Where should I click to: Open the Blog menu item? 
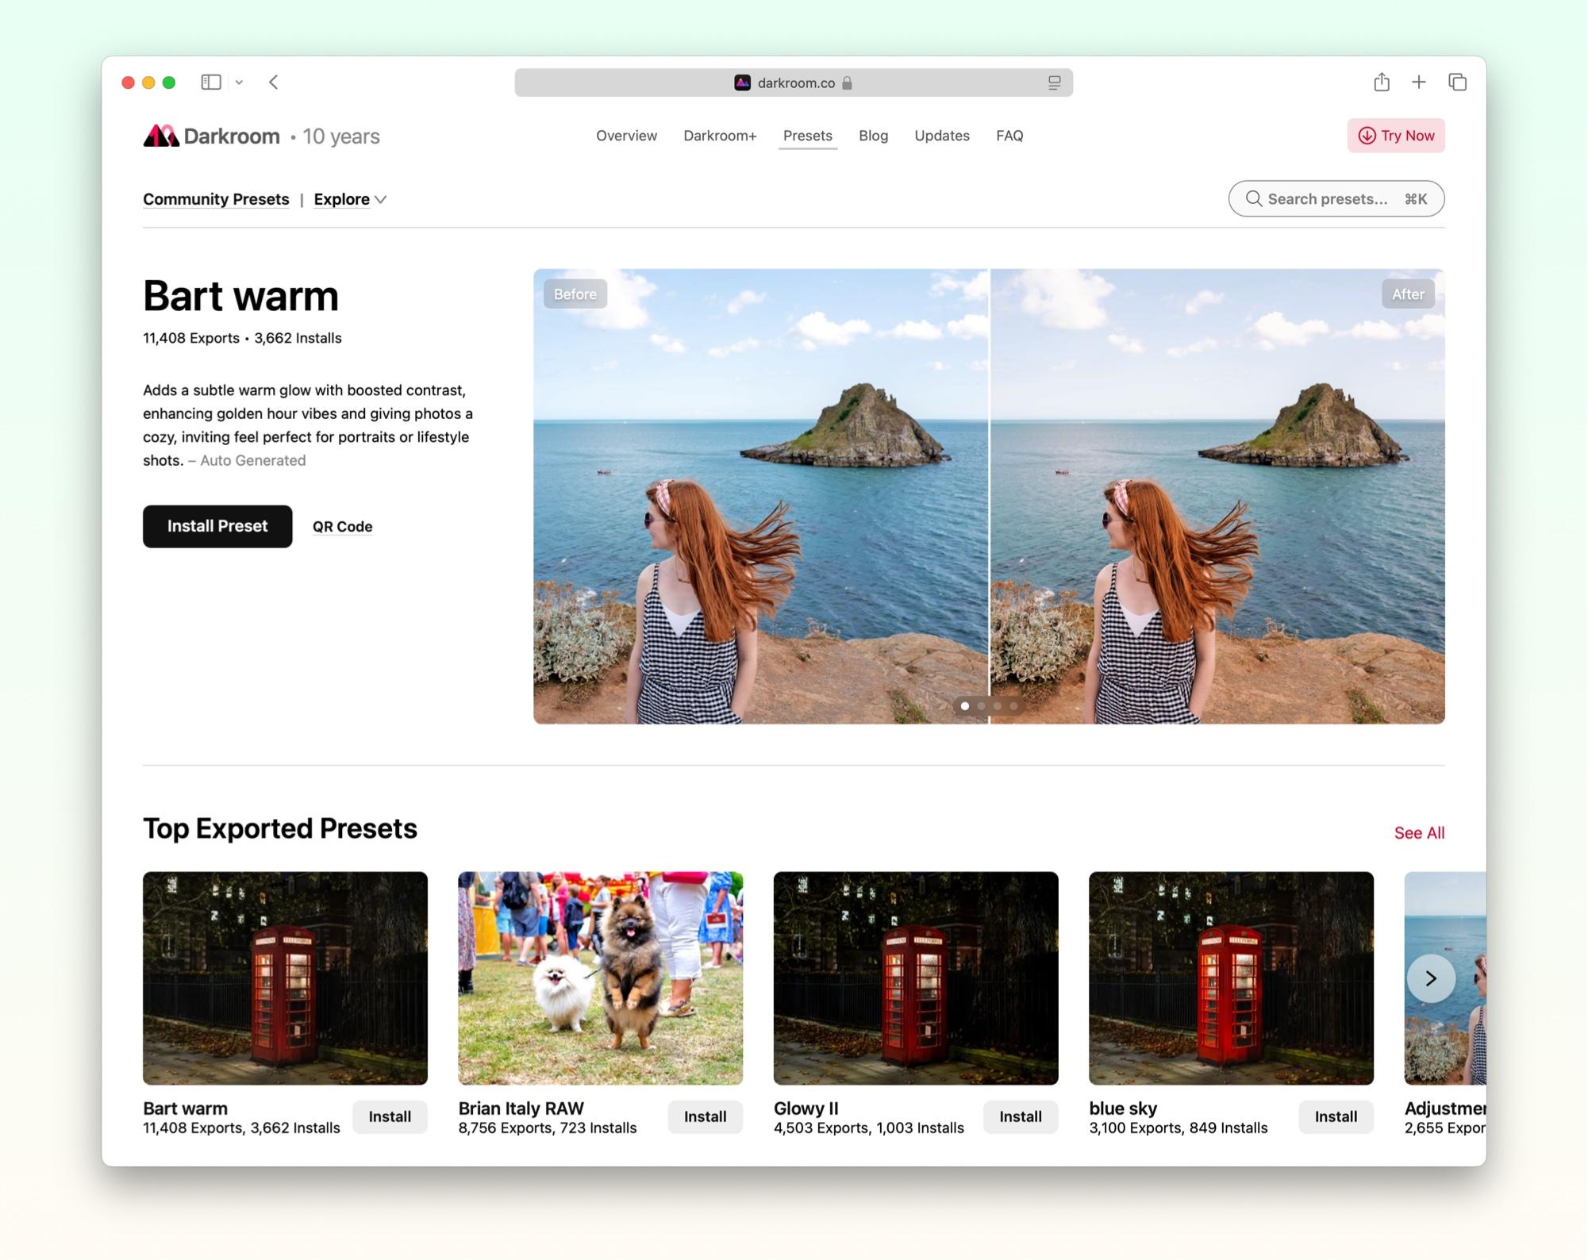pyautogui.click(x=873, y=136)
